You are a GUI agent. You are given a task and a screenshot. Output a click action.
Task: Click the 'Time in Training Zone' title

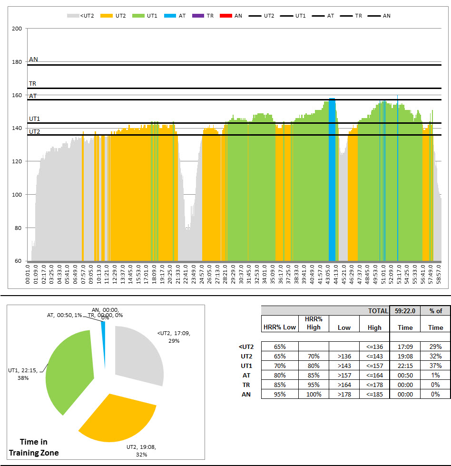(x=35, y=447)
